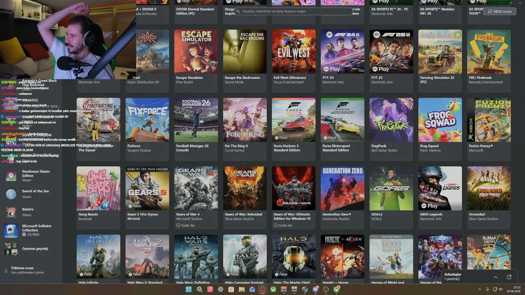Select the Gang Beasts cover
The height and width of the screenshot is (295, 525).
pos(98,188)
